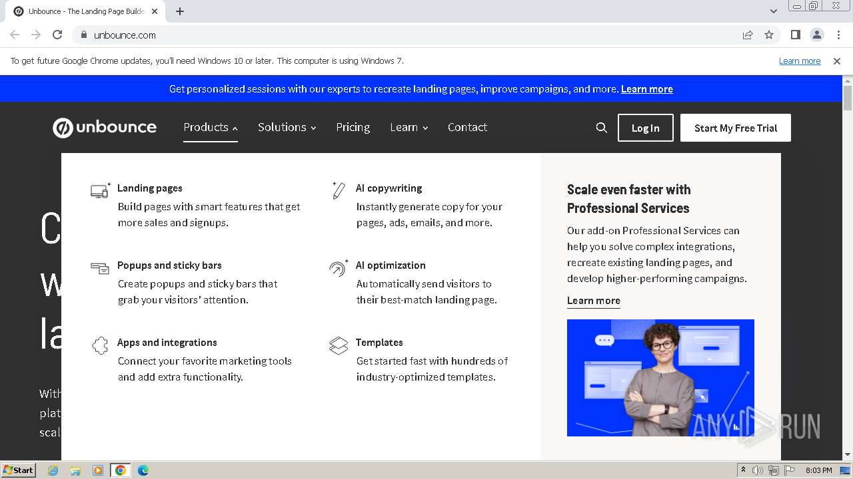Click the page's vertical scrollbar thumb

(848, 98)
